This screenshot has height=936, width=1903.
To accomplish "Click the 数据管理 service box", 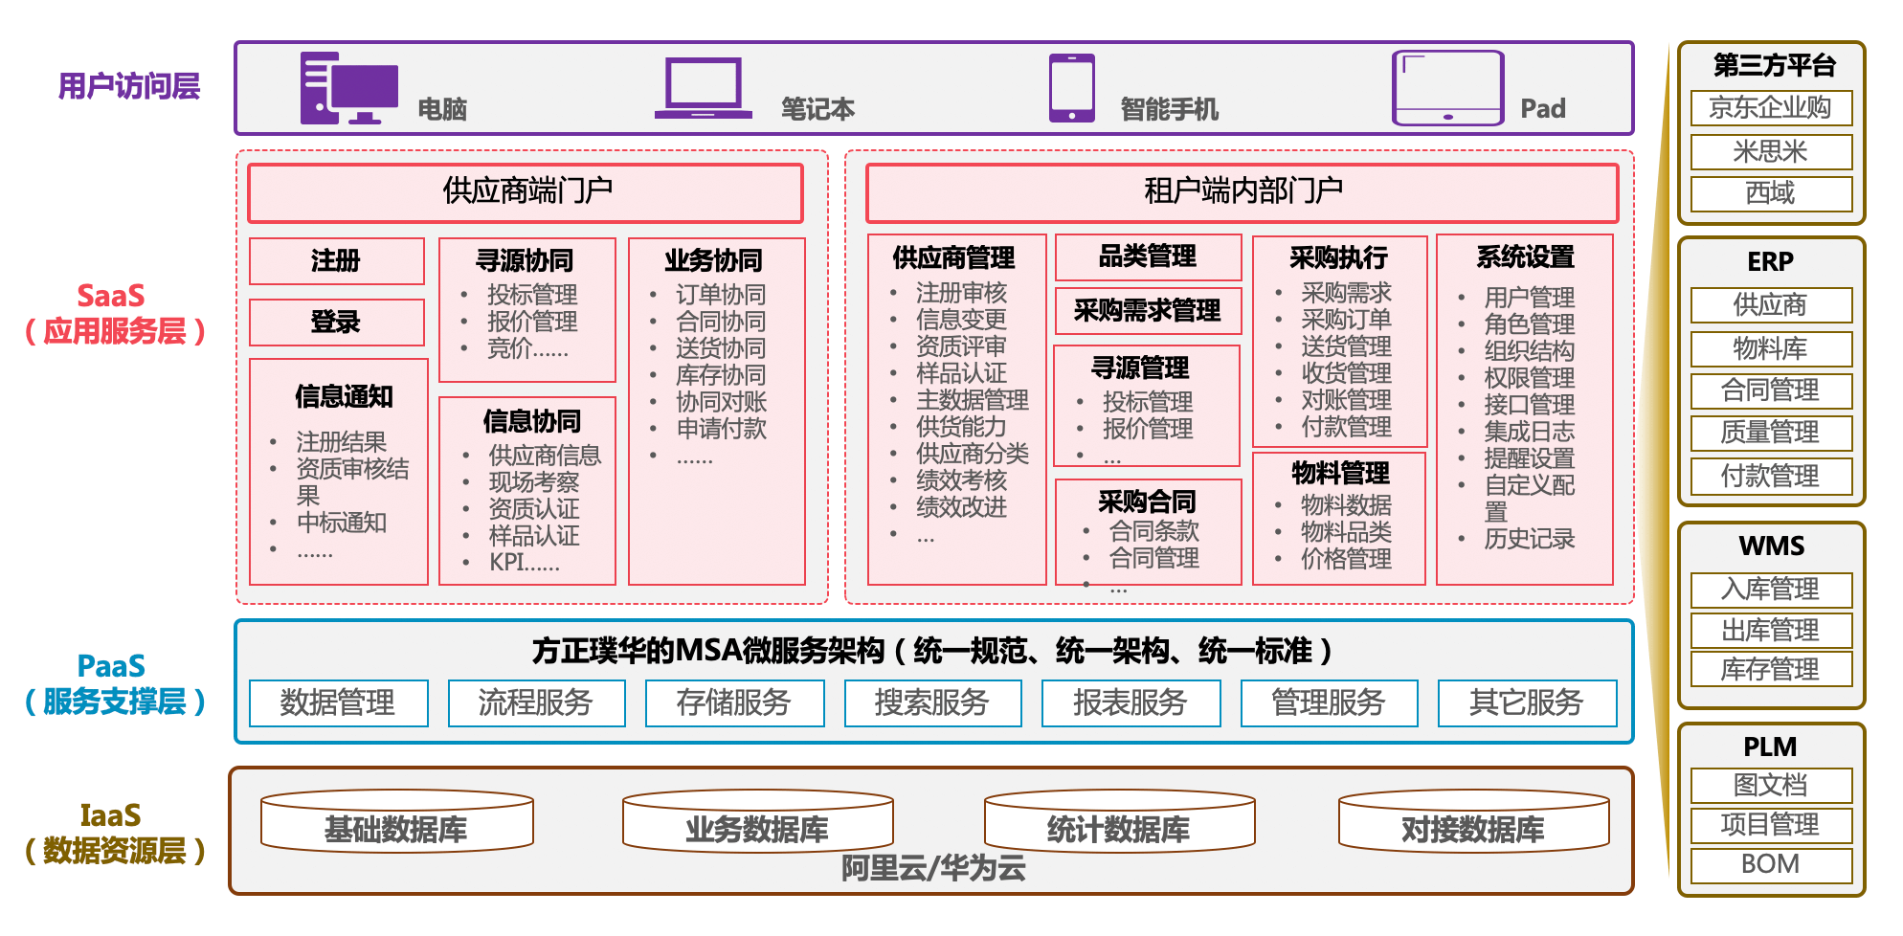I will pos(338,703).
